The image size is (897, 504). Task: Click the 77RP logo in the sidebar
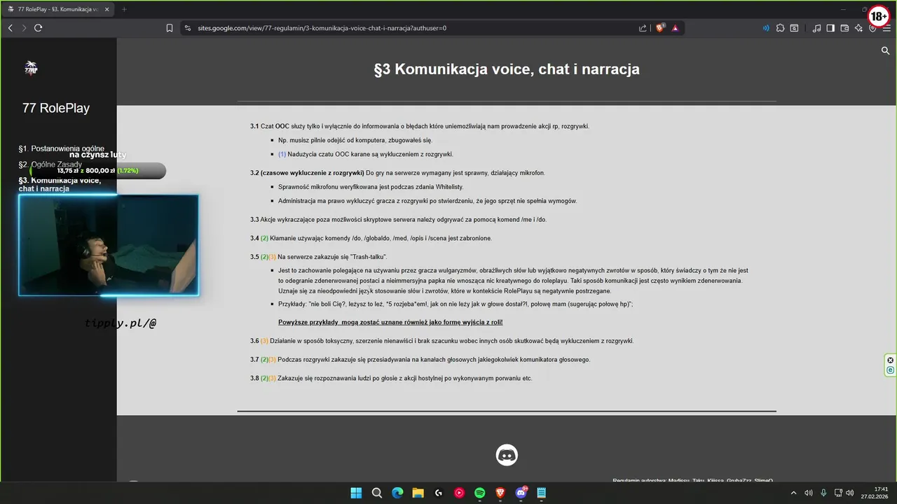(31, 68)
